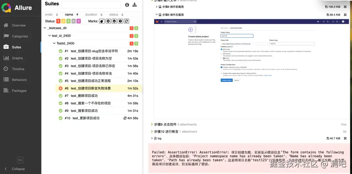Sort suites by name column
This screenshot has height=174, width=352.
pyautogui.click(x=71, y=15)
